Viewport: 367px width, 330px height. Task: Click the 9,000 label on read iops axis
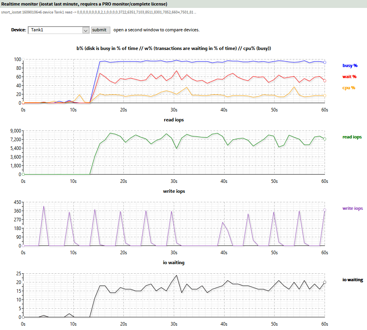(16, 131)
